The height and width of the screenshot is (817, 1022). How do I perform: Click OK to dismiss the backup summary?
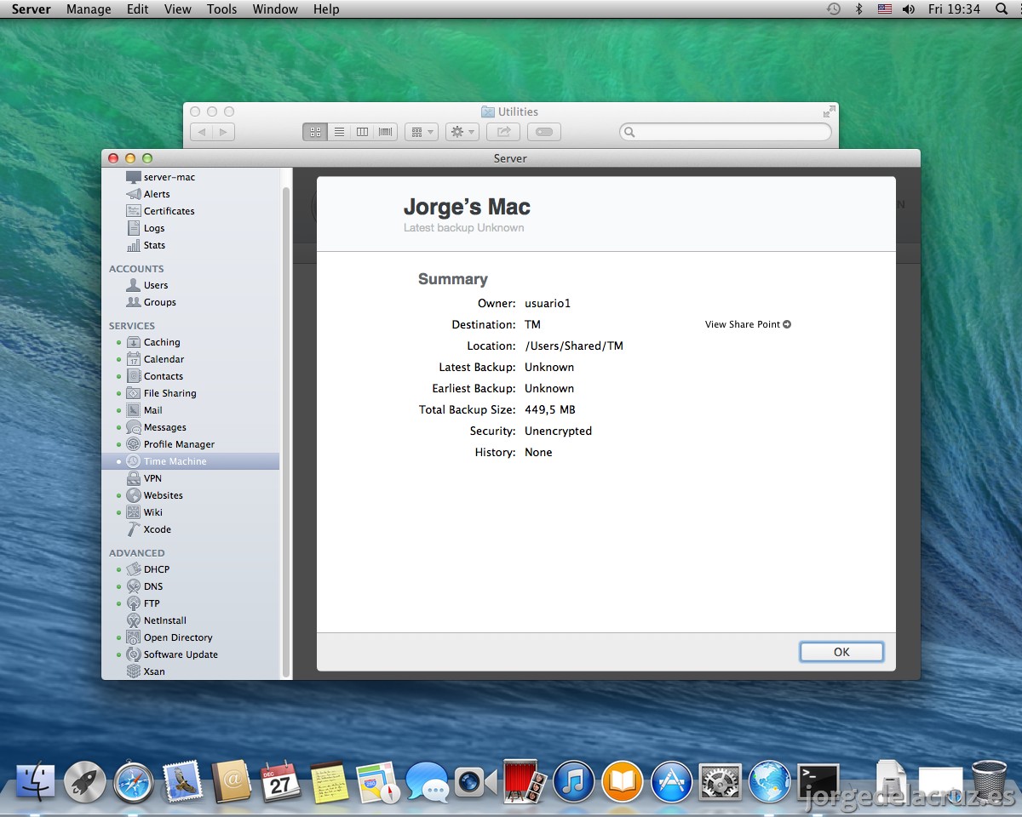pos(841,652)
